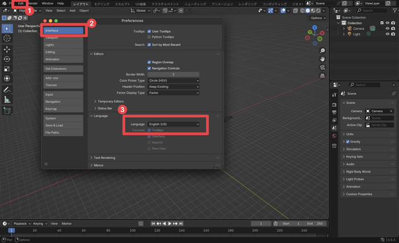Open the Edit menu in top bar
This screenshot has height=243, width=399.
[21, 3]
